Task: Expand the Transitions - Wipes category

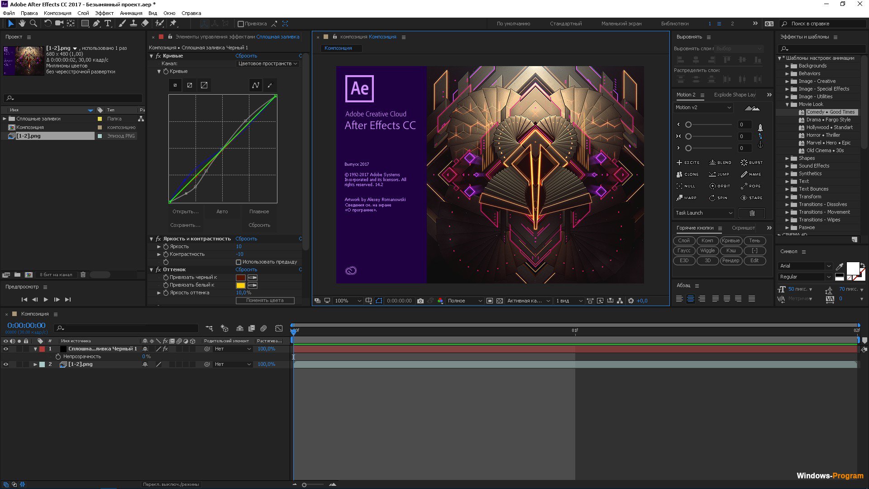Action: click(787, 220)
